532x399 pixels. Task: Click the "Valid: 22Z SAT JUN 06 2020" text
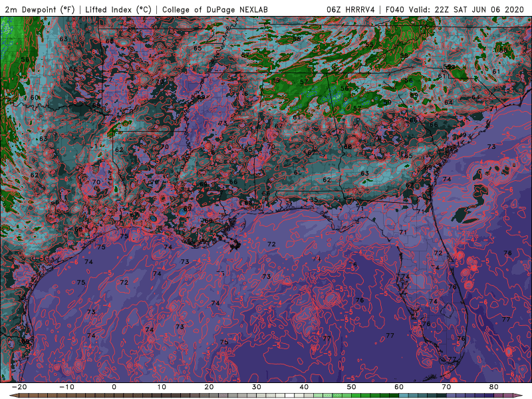pos(466,9)
